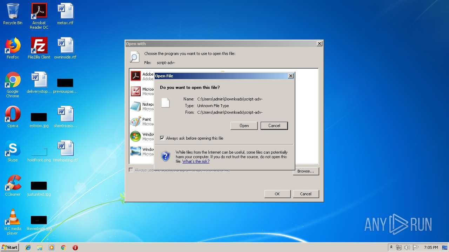Viewport: 449px width, 252px height.
Task: Select the justunited.jpg image file
Action: click(x=39, y=188)
